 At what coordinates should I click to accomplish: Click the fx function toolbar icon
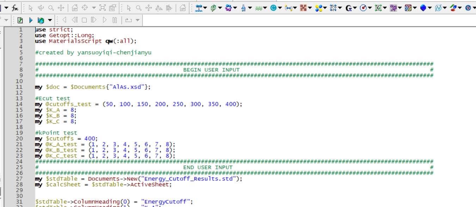pos(15,8)
